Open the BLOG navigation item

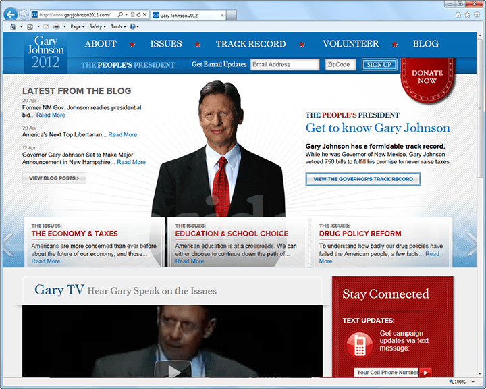click(425, 44)
